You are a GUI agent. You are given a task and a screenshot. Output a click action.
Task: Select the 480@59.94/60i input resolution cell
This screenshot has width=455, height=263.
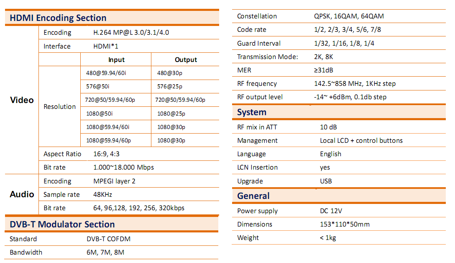pyautogui.click(x=106, y=73)
